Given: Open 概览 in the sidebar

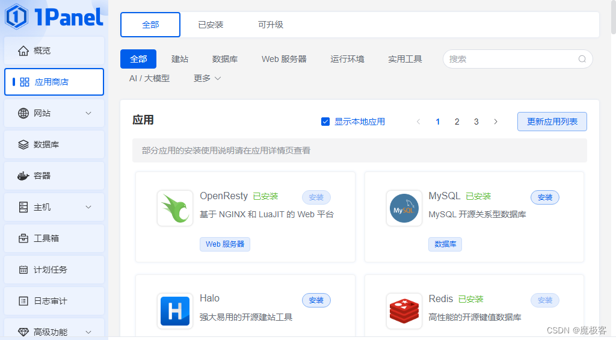Looking at the screenshot, I should (x=54, y=51).
